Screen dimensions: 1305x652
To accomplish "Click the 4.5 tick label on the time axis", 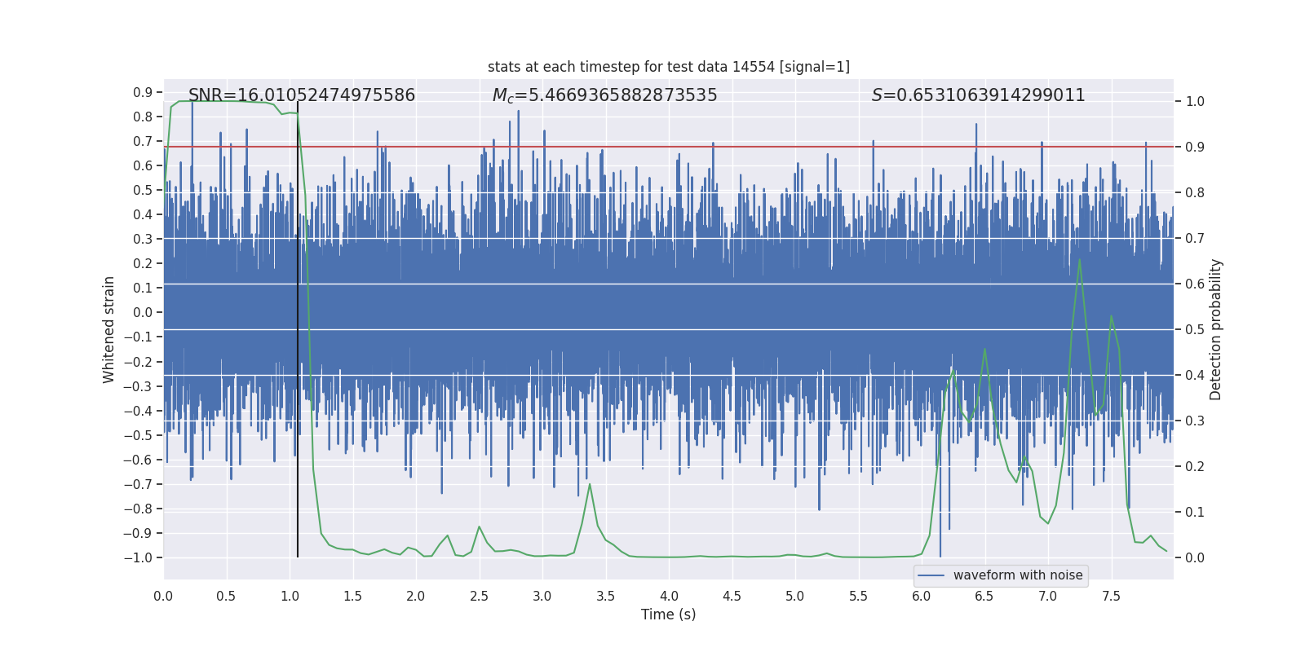I will click(x=732, y=596).
